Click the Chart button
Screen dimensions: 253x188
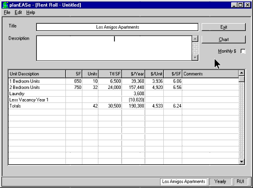(223, 40)
